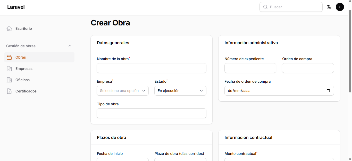Click the Tipo de obra input
The height and width of the screenshot is (161, 352).
coord(152,113)
